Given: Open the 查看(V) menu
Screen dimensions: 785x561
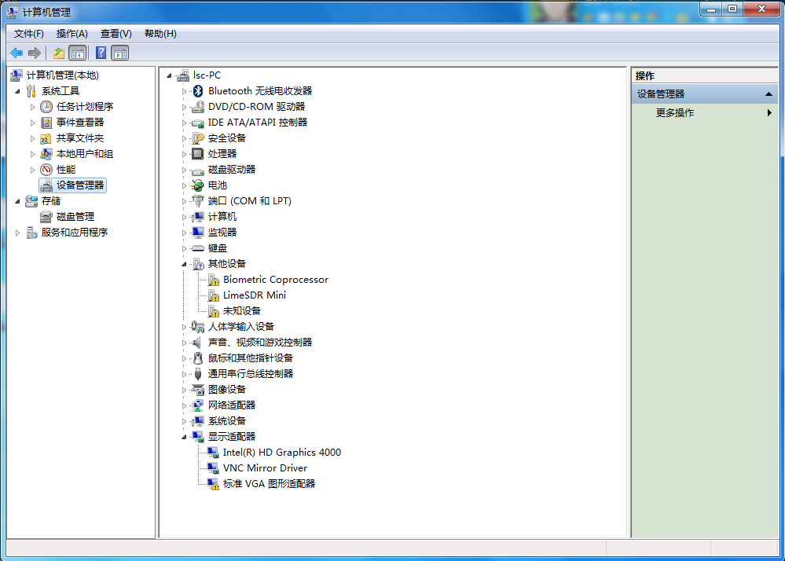Looking at the screenshot, I should (116, 34).
